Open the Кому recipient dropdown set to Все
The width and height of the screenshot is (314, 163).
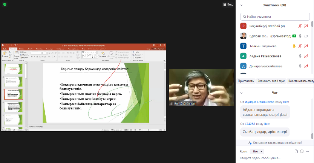[257, 151]
